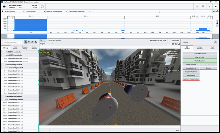Toggle the chart zoom lock icon
The image size is (220, 133).
click(217, 23)
